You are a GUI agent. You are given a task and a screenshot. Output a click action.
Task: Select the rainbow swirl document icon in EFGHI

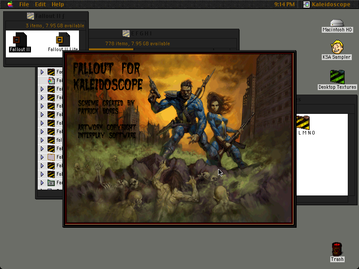pyautogui.click(x=51, y=81)
